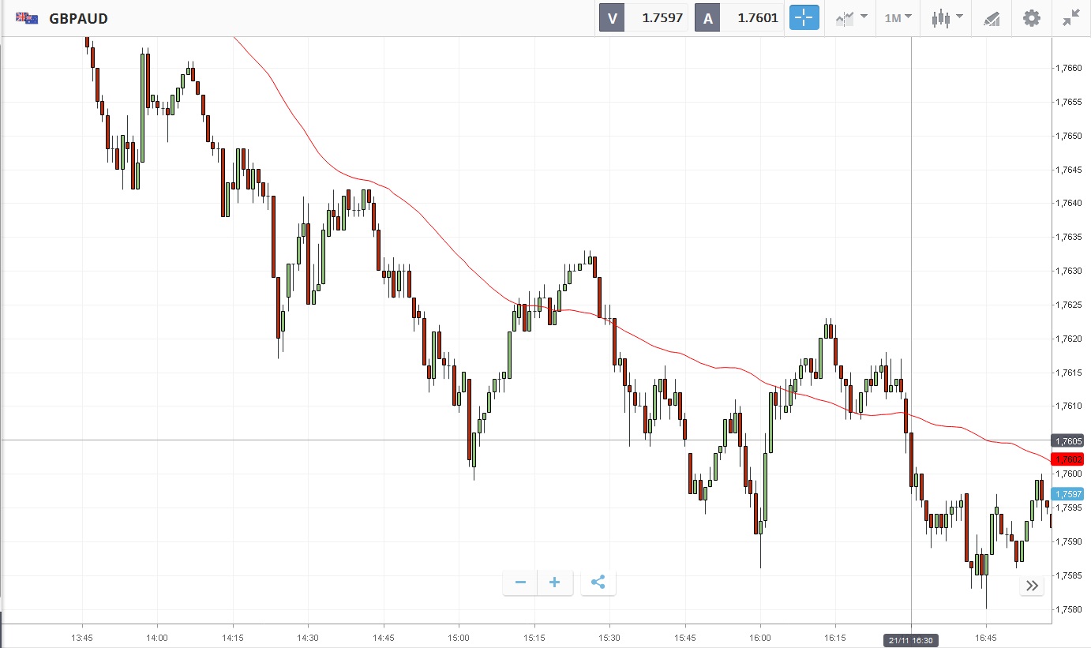The width and height of the screenshot is (1091, 648).
Task: Open the drawing tools and studies icon
Action: [992, 18]
